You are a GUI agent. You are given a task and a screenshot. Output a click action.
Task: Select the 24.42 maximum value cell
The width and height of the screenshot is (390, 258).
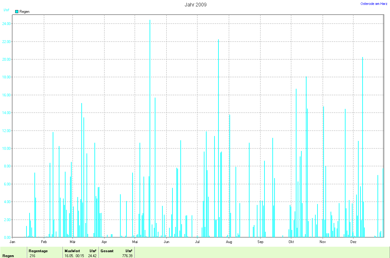click(92, 256)
